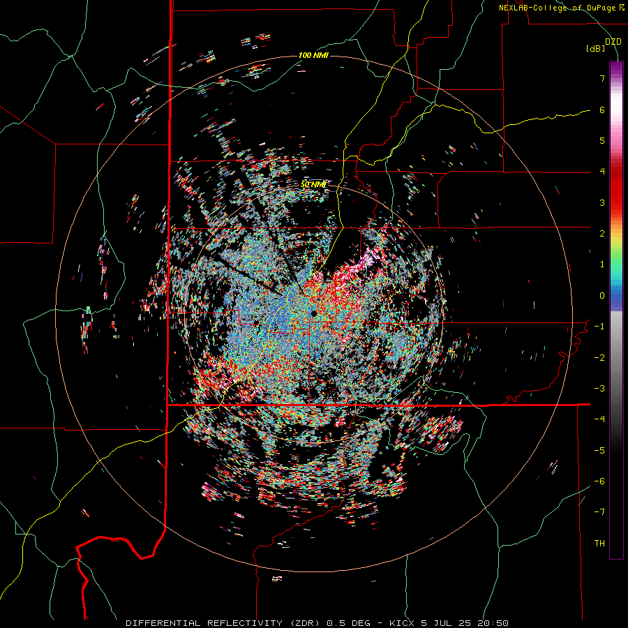Select the 6 dB scale value
The image size is (628, 628).
click(602, 110)
